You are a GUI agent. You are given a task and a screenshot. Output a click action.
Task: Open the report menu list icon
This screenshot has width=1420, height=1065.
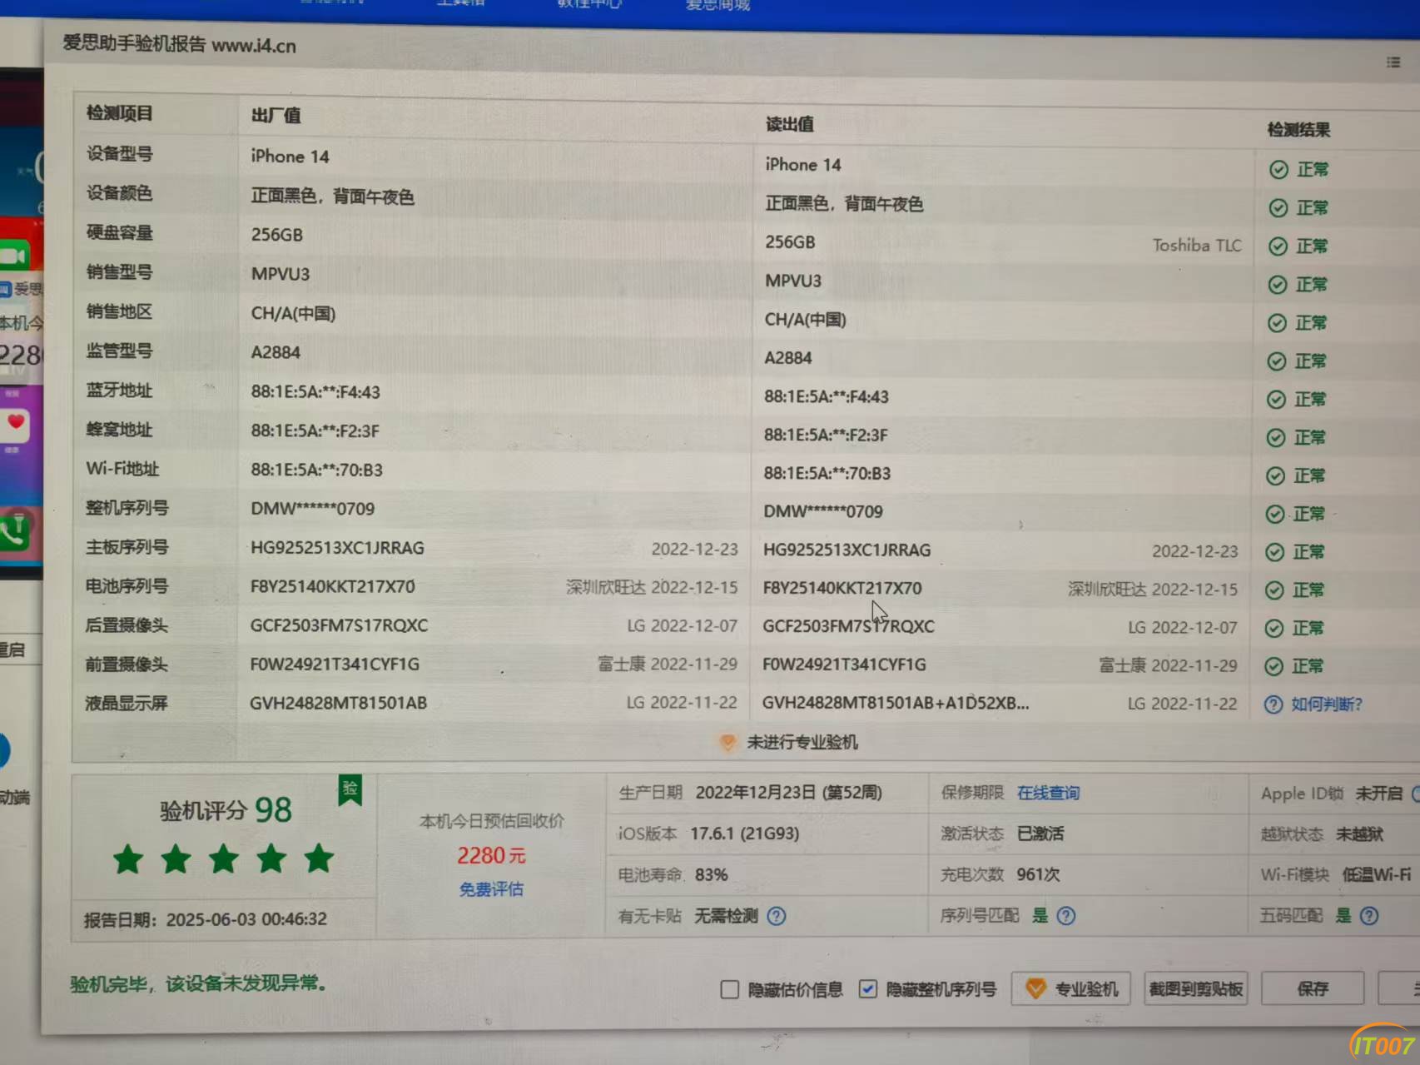(1393, 62)
